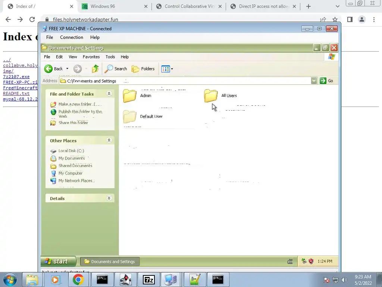The width and height of the screenshot is (382, 287).
Task: Open Explorer's Edit menu
Action: click(x=59, y=57)
